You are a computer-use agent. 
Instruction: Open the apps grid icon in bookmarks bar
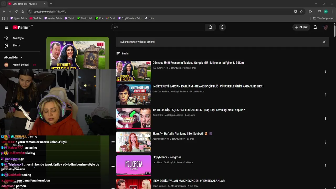(x=3, y=18)
